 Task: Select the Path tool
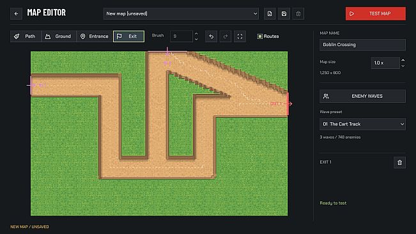click(26, 36)
